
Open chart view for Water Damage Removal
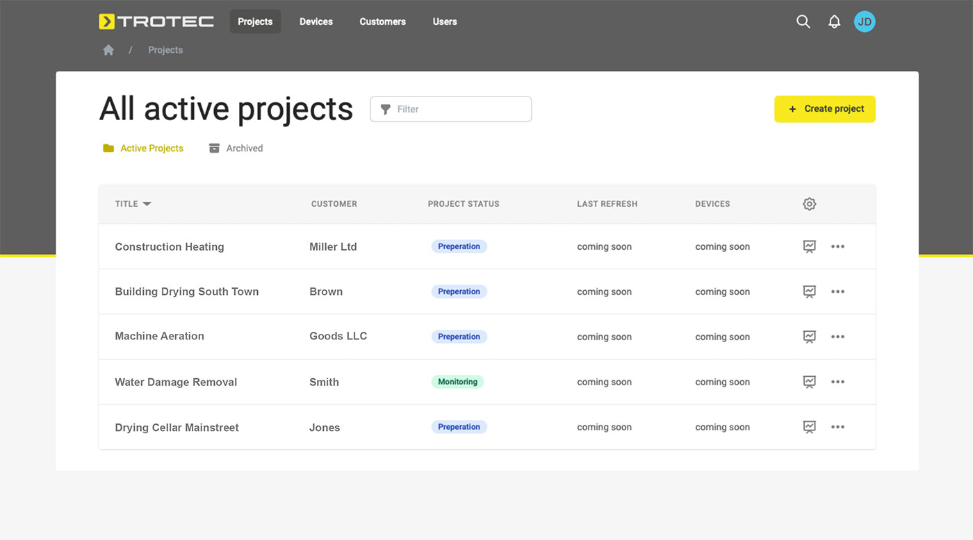pos(809,382)
